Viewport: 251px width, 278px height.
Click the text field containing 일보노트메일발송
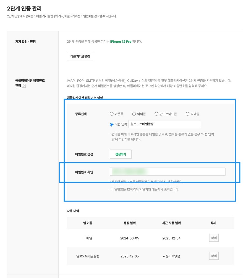165,124
